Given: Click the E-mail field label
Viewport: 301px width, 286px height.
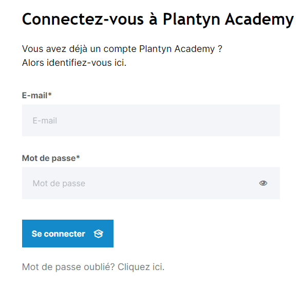Looking at the screenshot, I should (x=37, y=95).
